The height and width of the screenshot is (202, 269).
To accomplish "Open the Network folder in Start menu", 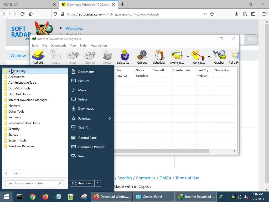I will coord(35,106).
